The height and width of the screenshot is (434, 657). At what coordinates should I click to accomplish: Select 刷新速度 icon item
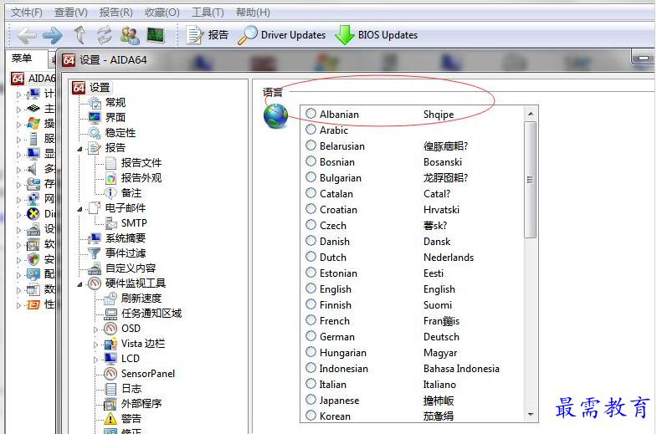tap(110, 299)
